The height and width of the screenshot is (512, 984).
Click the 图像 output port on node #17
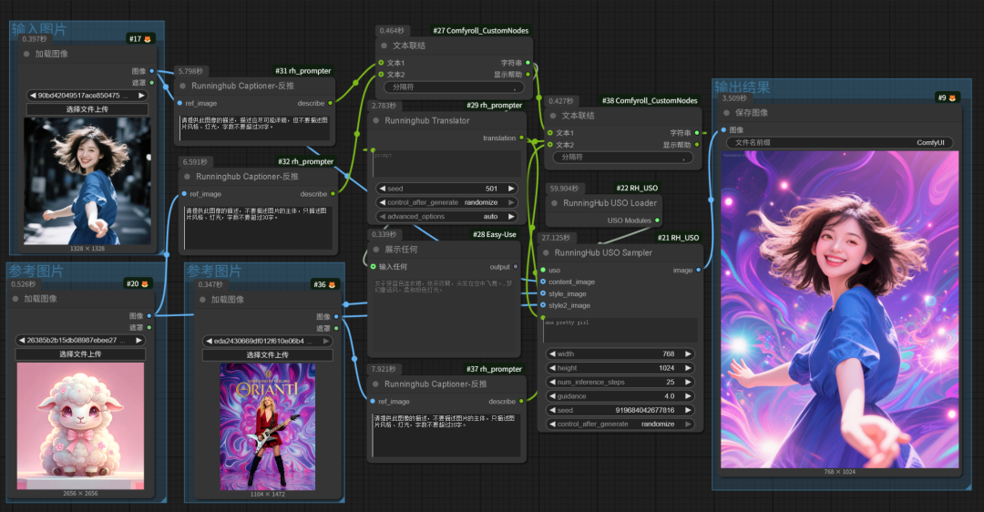(152, 71)
